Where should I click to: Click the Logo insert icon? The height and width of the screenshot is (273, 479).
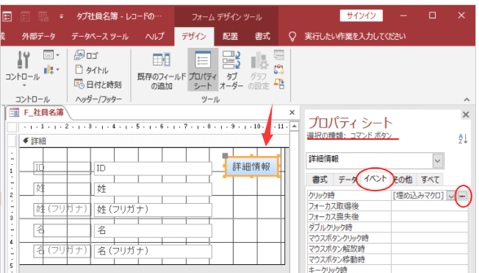point(79,55)
